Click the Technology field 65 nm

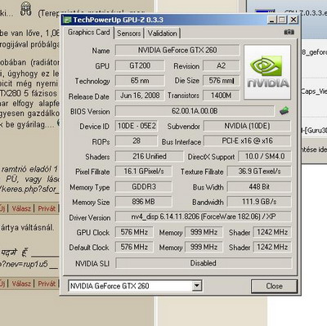point(140,81)
